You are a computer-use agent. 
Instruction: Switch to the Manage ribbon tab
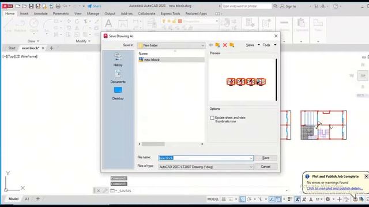93,14
